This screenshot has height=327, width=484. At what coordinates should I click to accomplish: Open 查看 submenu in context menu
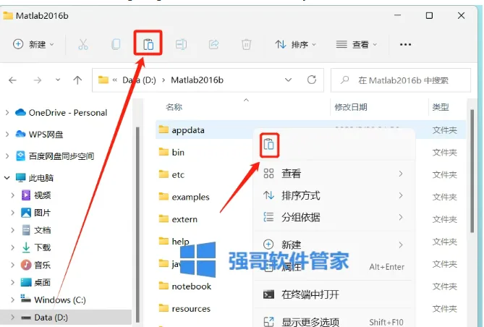[x=334, y=174]
